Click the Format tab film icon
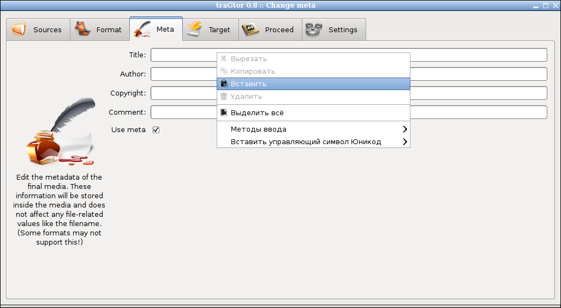This screenshot has width=561, height=308. pyautogui.click(x=82, y=29)
